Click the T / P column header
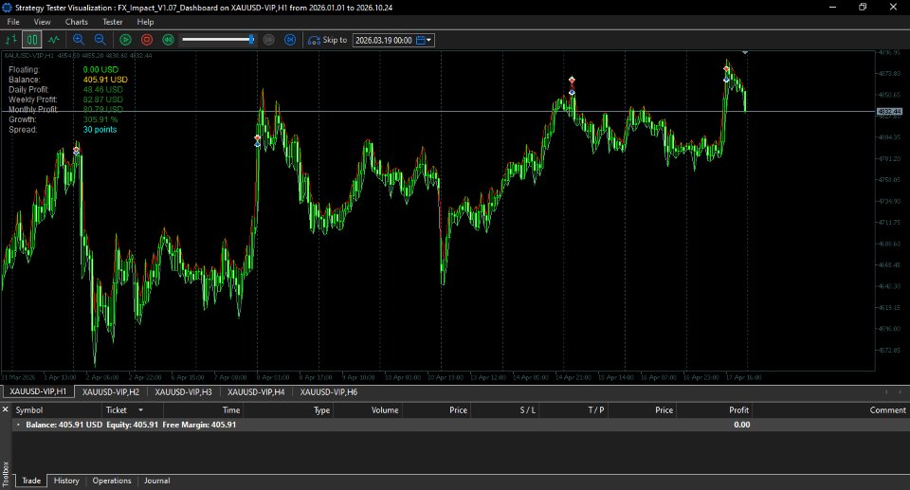 coord(573,409)
